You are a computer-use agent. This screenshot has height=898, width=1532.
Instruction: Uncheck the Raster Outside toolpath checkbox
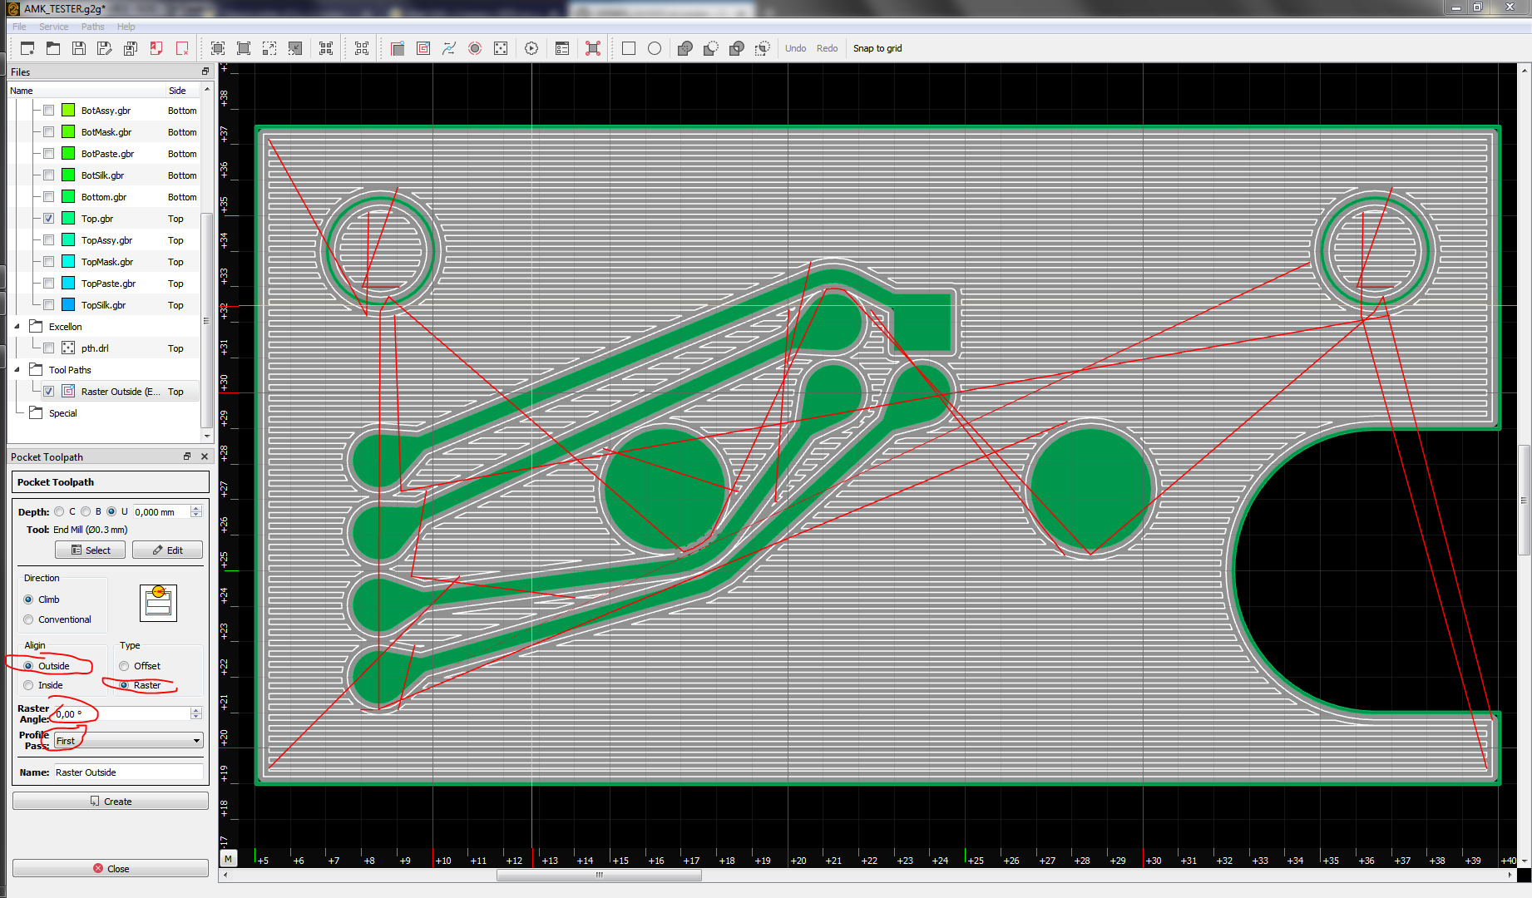[48, 392]
